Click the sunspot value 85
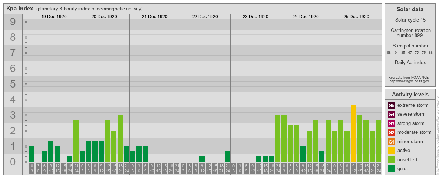This screenshot has height=178, width=439. pyautogui.click(x=403, y=53)
